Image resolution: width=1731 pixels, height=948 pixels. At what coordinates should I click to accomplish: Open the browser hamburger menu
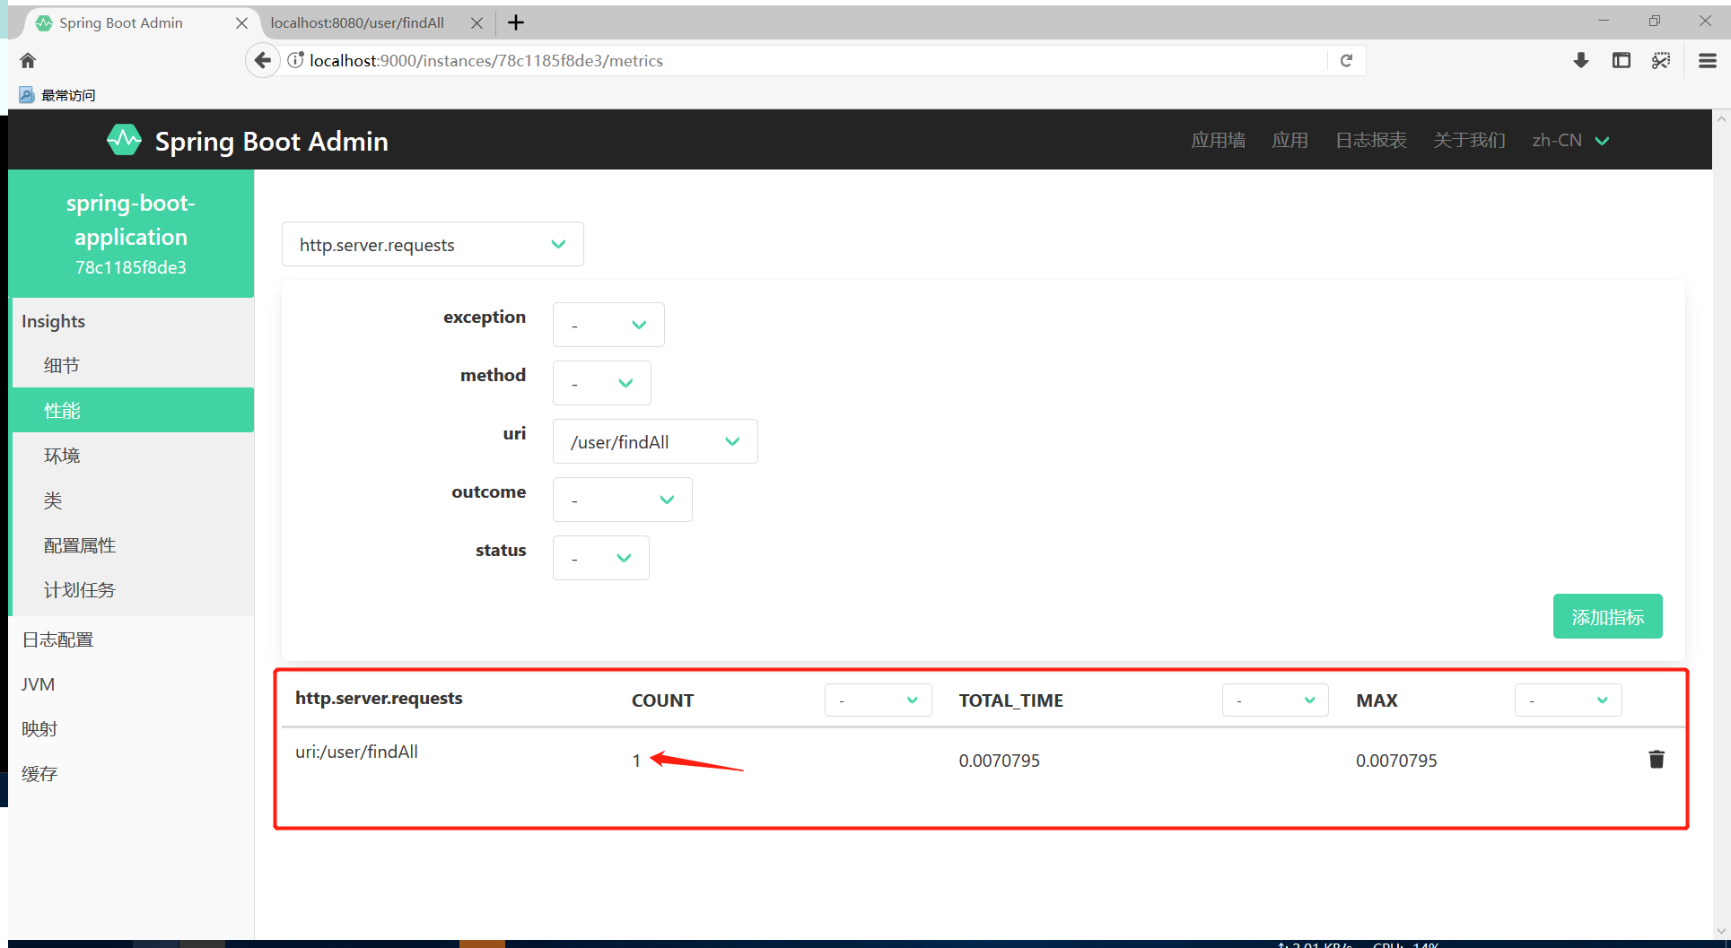click(x=1708, y=60)
